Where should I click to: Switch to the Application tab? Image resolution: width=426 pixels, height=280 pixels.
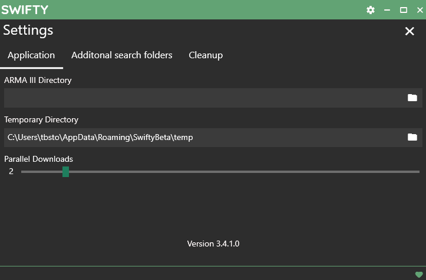click(x=31, y=55)
